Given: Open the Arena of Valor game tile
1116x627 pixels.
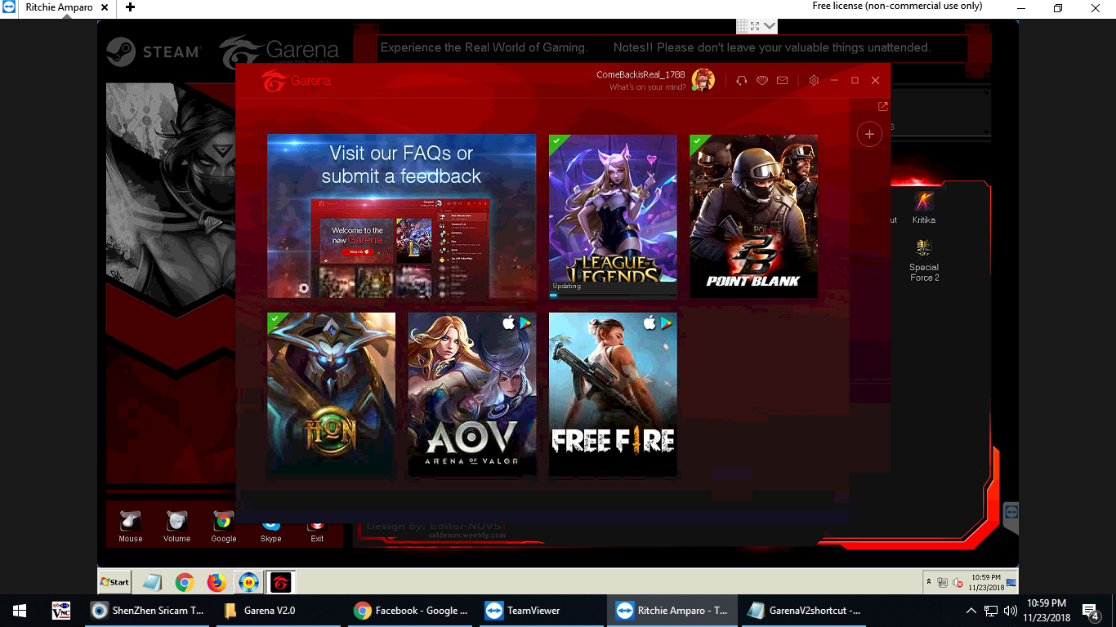Looking at the screenshot, I should click(472, 394).
